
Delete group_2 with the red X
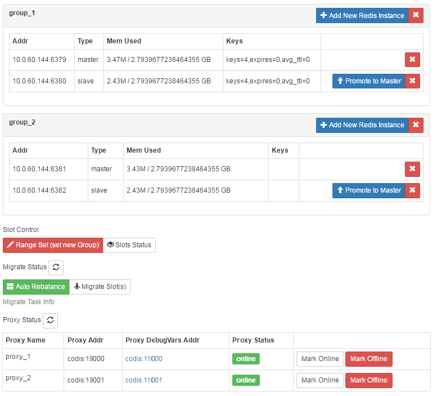click(416, 124)
